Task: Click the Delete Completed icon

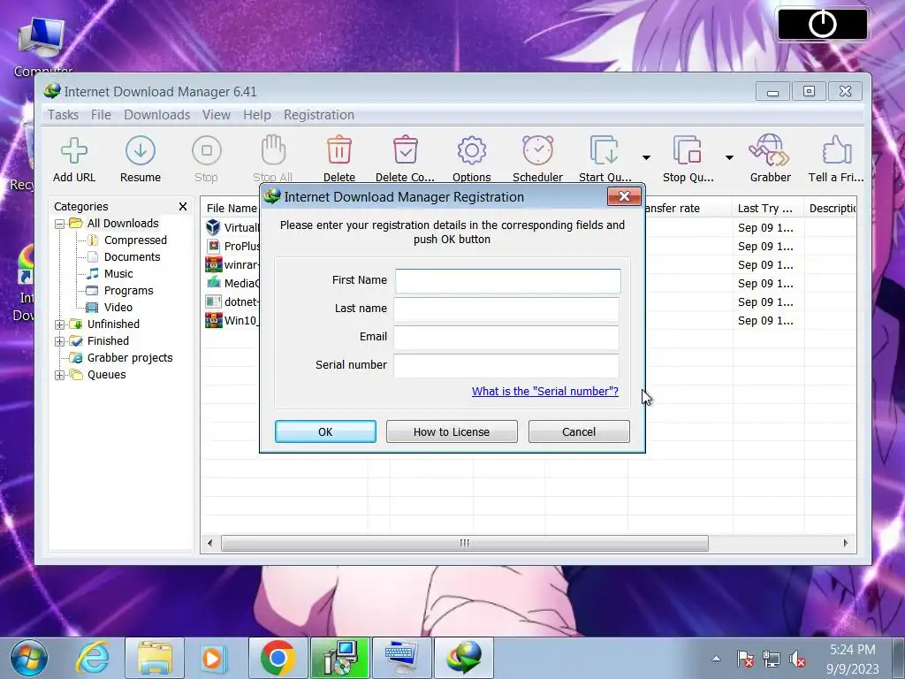Action: click(x=405, y=150)
